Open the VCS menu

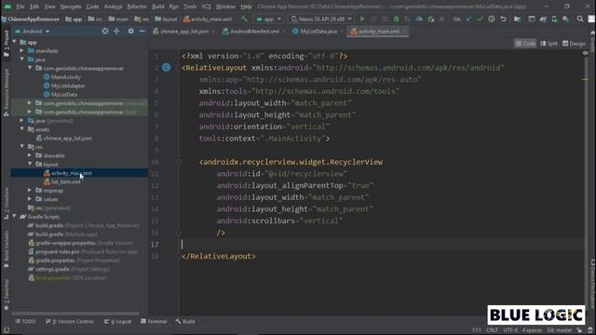206,7
